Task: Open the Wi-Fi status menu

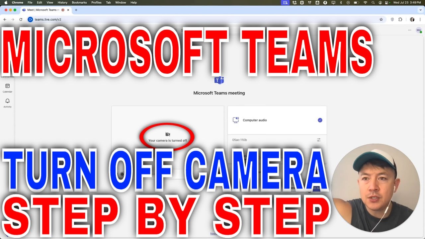Action: (x=365, y=3)
